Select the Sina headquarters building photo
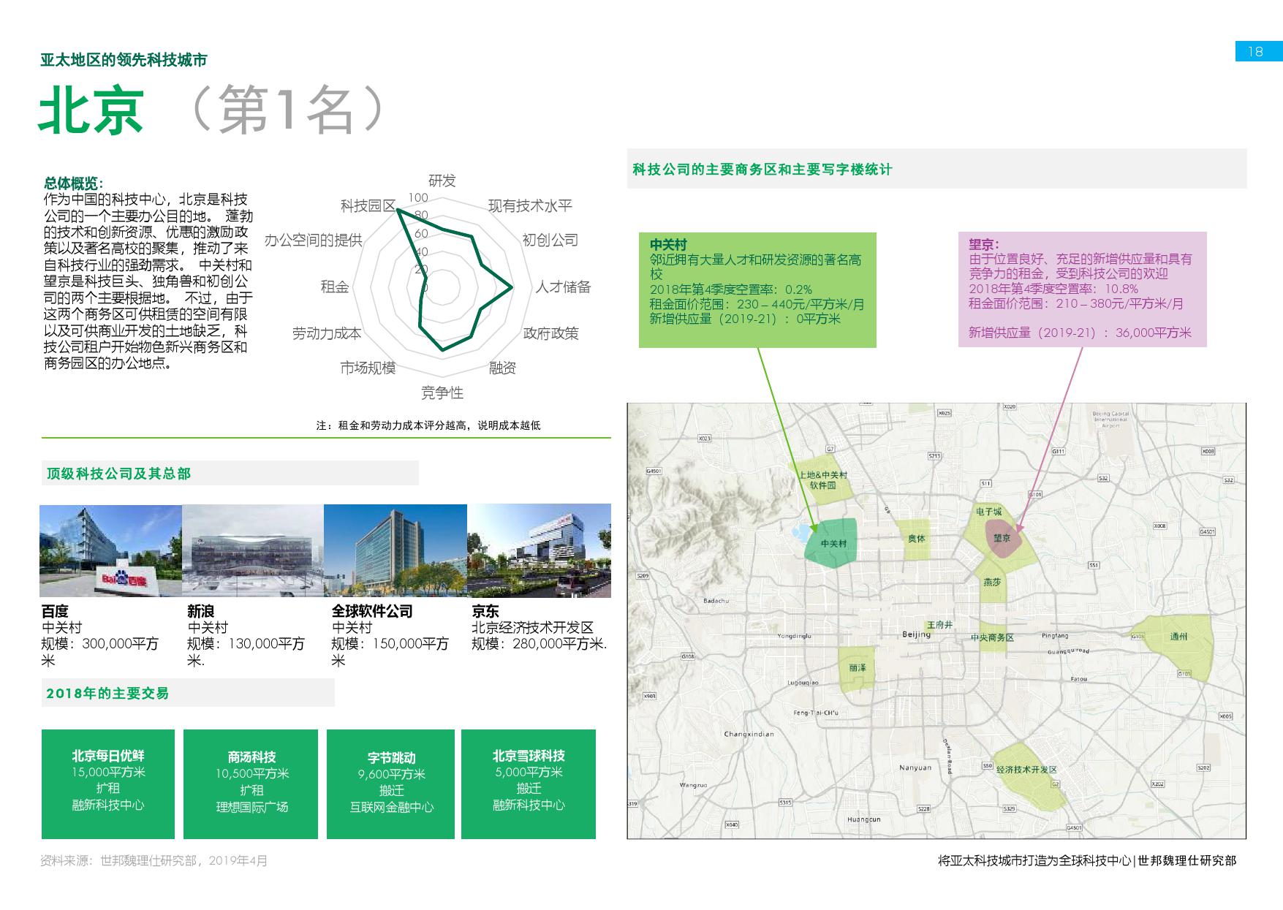 [252, 550]
